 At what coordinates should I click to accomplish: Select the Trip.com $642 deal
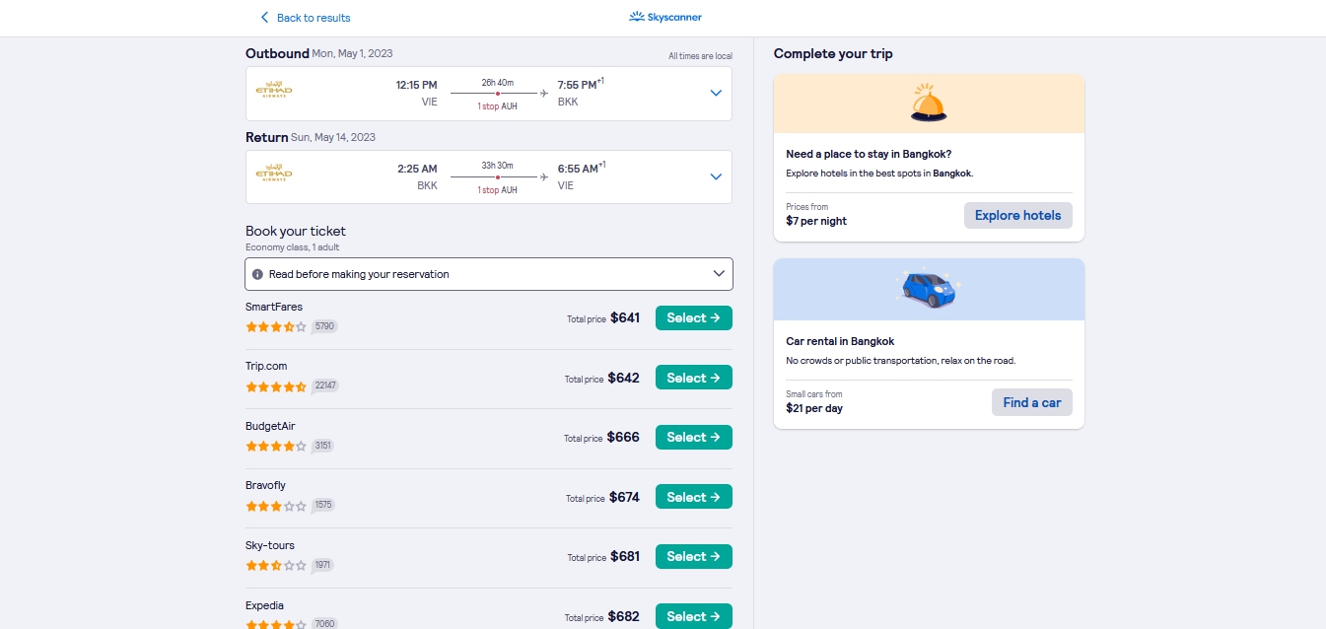click(694, 378)
